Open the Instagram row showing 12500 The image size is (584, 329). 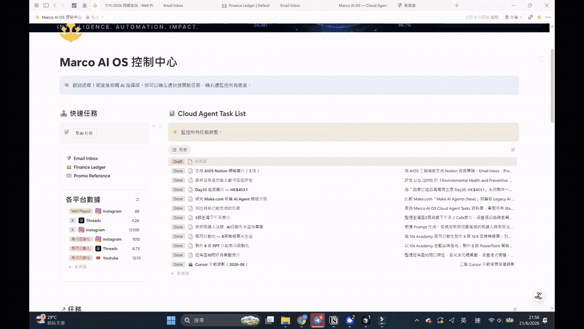[x=105, y=230]
